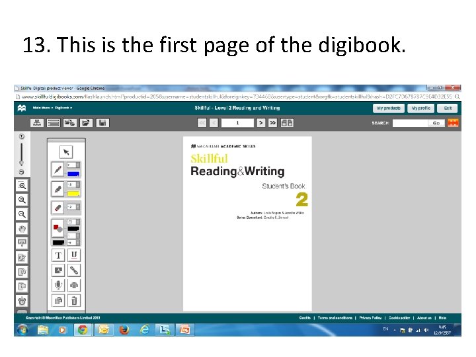Jump to the last page double arrow
The height and width of the screenshot is (357, 476).
(x=272, y=123)
